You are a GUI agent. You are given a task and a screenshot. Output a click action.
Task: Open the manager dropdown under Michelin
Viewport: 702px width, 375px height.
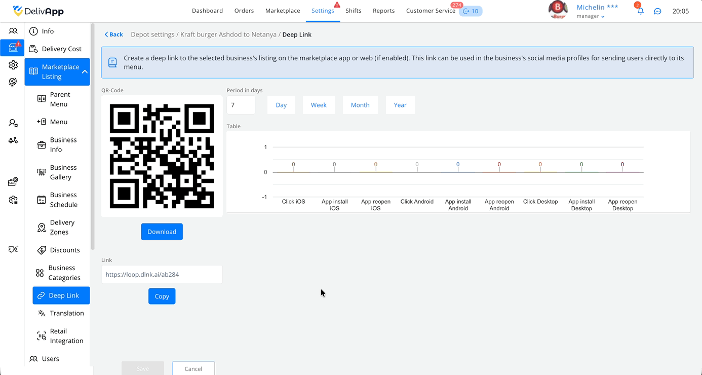591,16
